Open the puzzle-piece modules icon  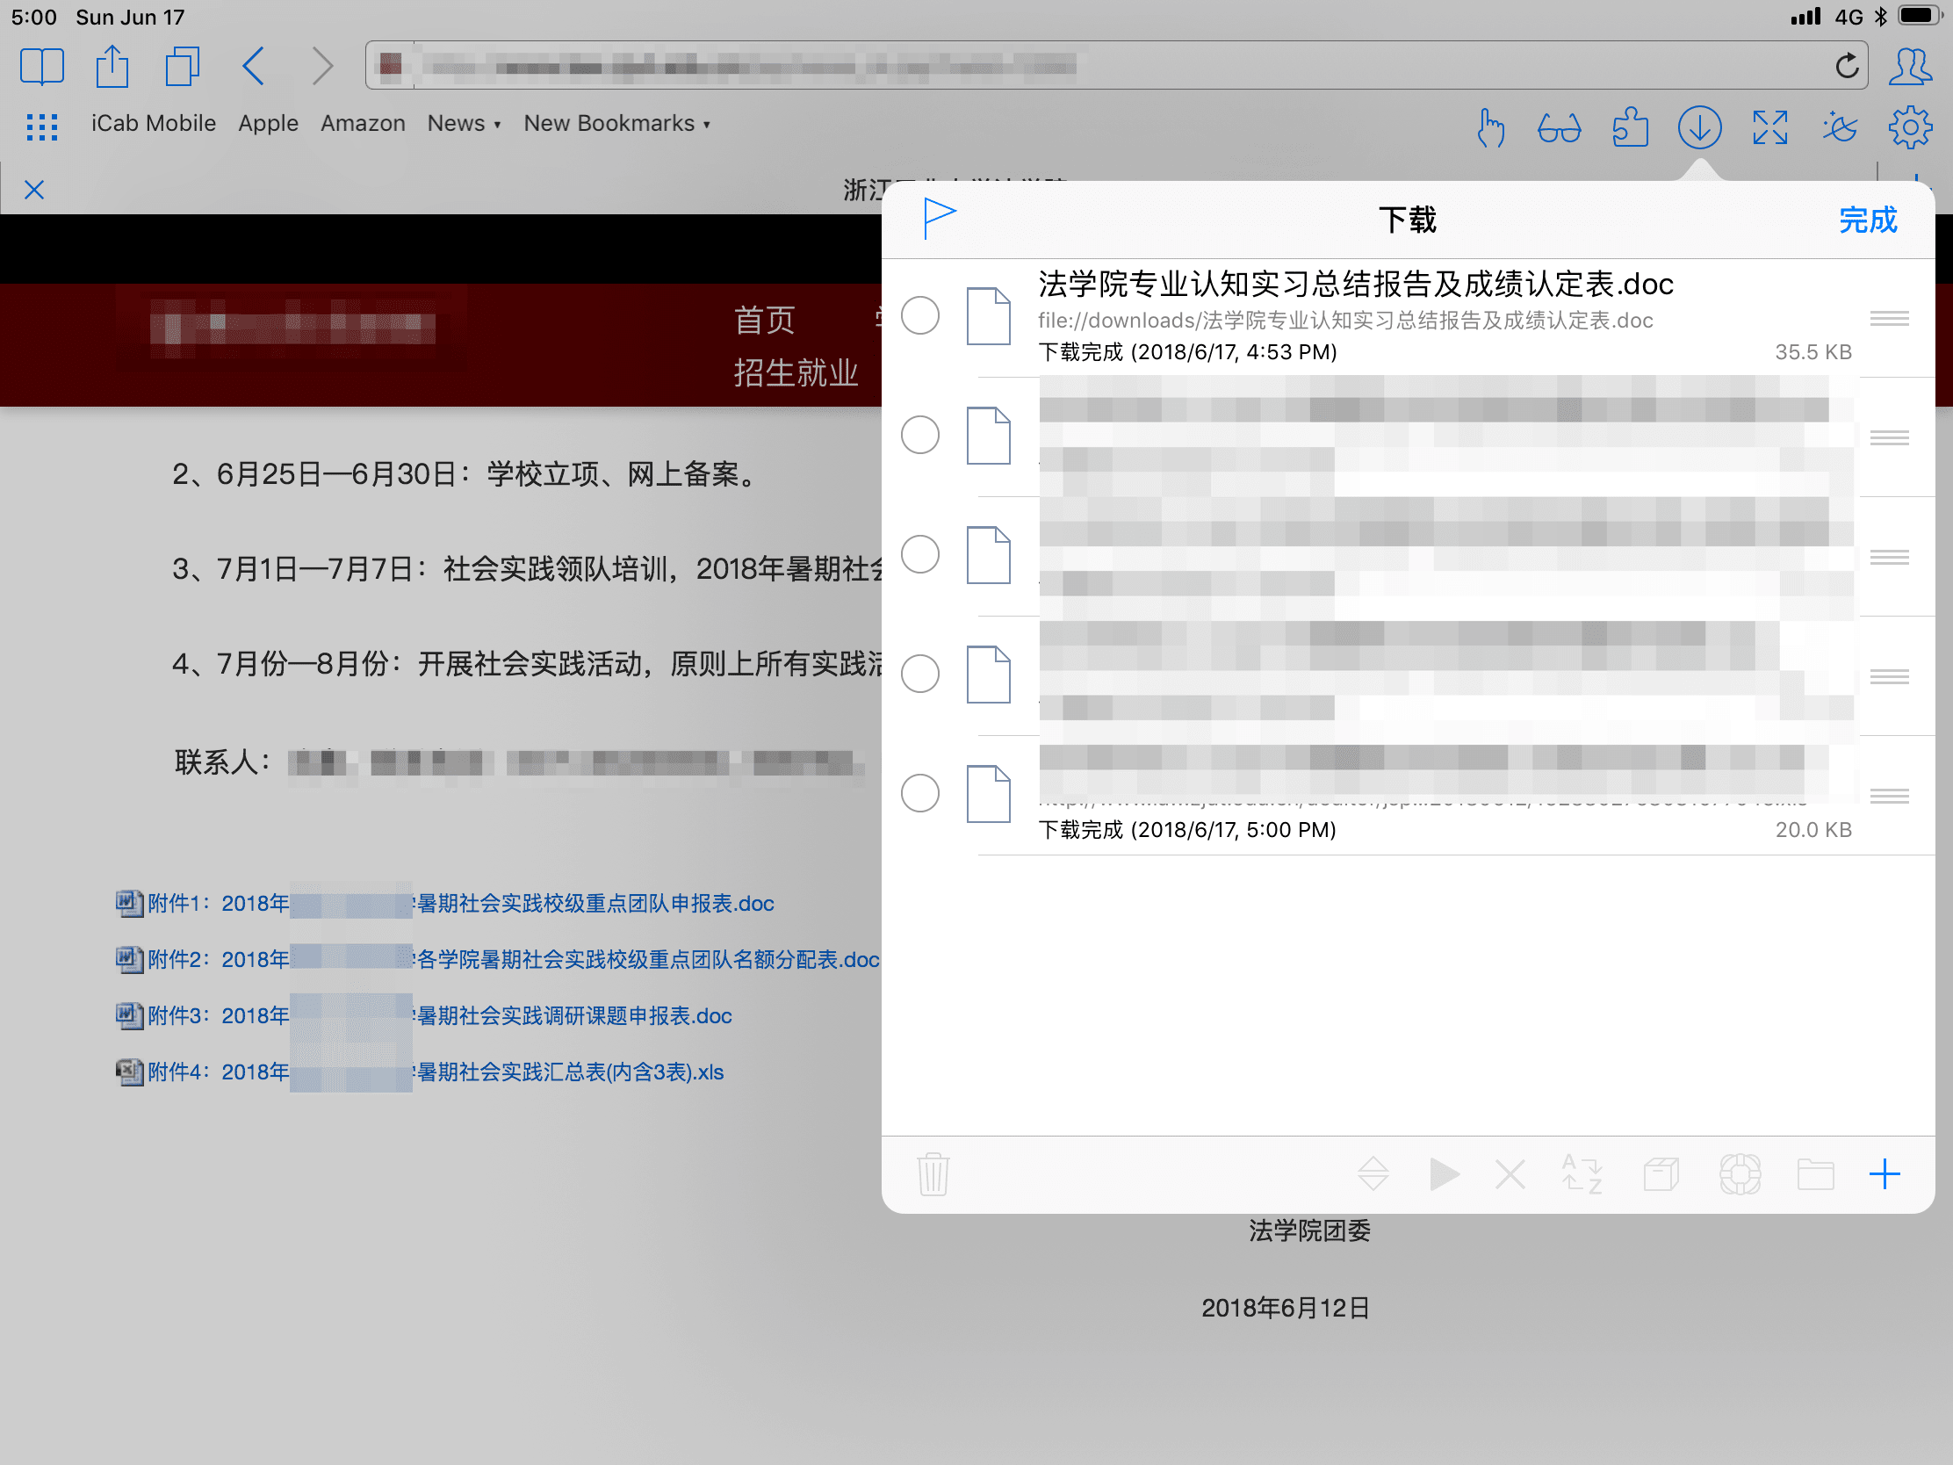click(x=1629, y=128)
